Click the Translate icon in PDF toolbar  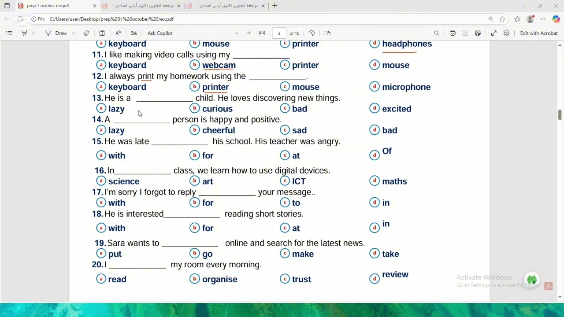click(x=134, y=33)
